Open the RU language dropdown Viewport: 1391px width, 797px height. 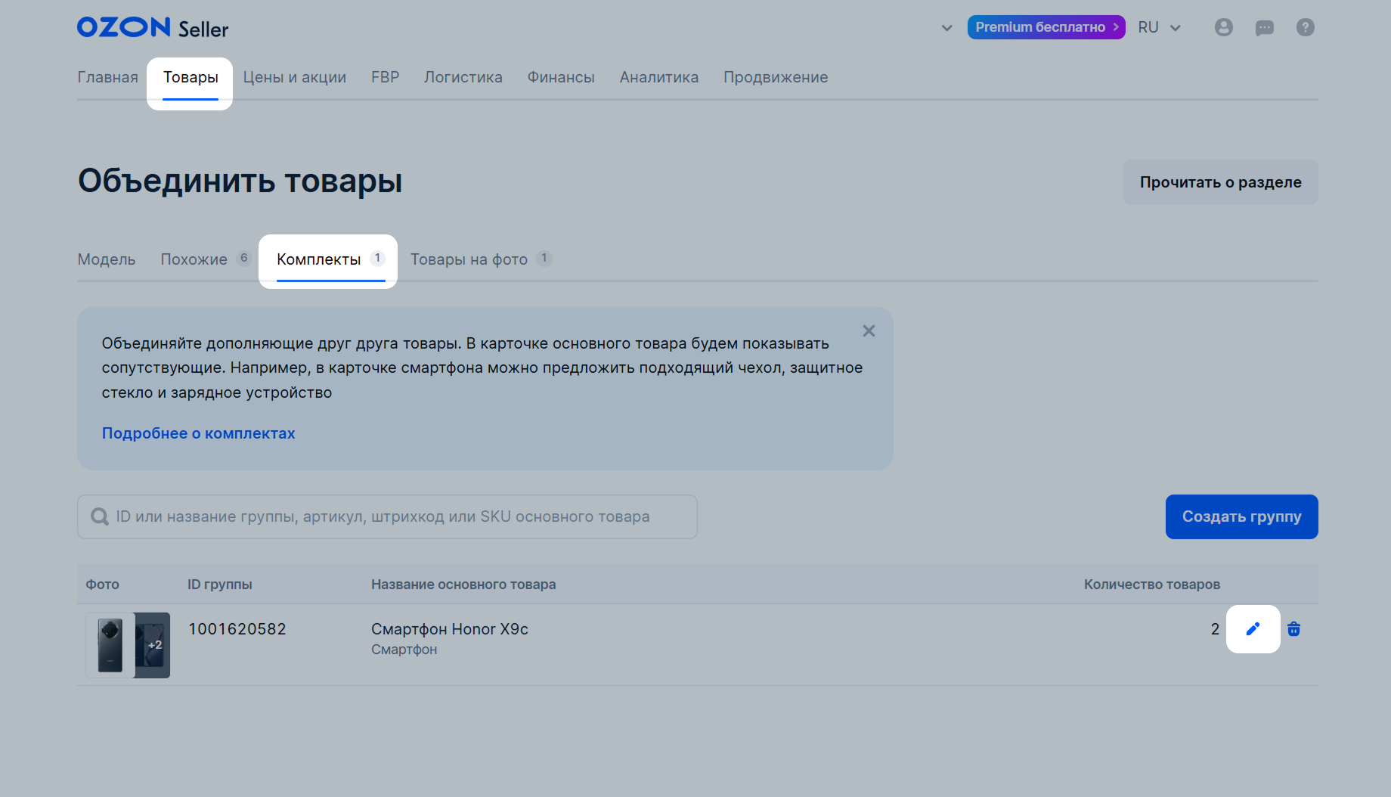click(1160, 27)
